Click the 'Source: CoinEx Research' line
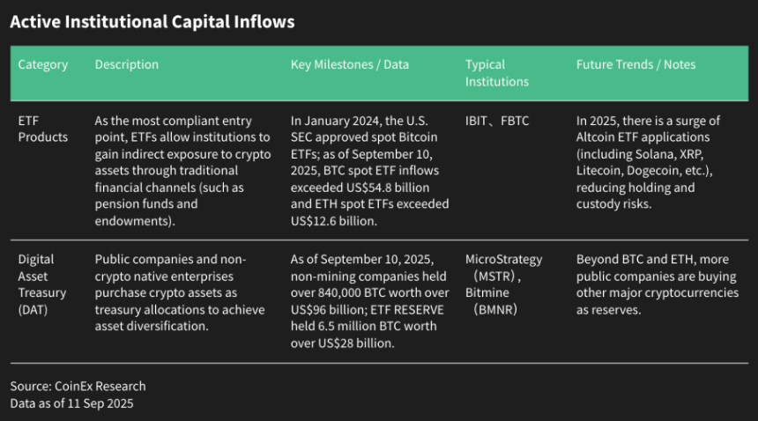This screenshot has width=758, height=421. [78, 386]
